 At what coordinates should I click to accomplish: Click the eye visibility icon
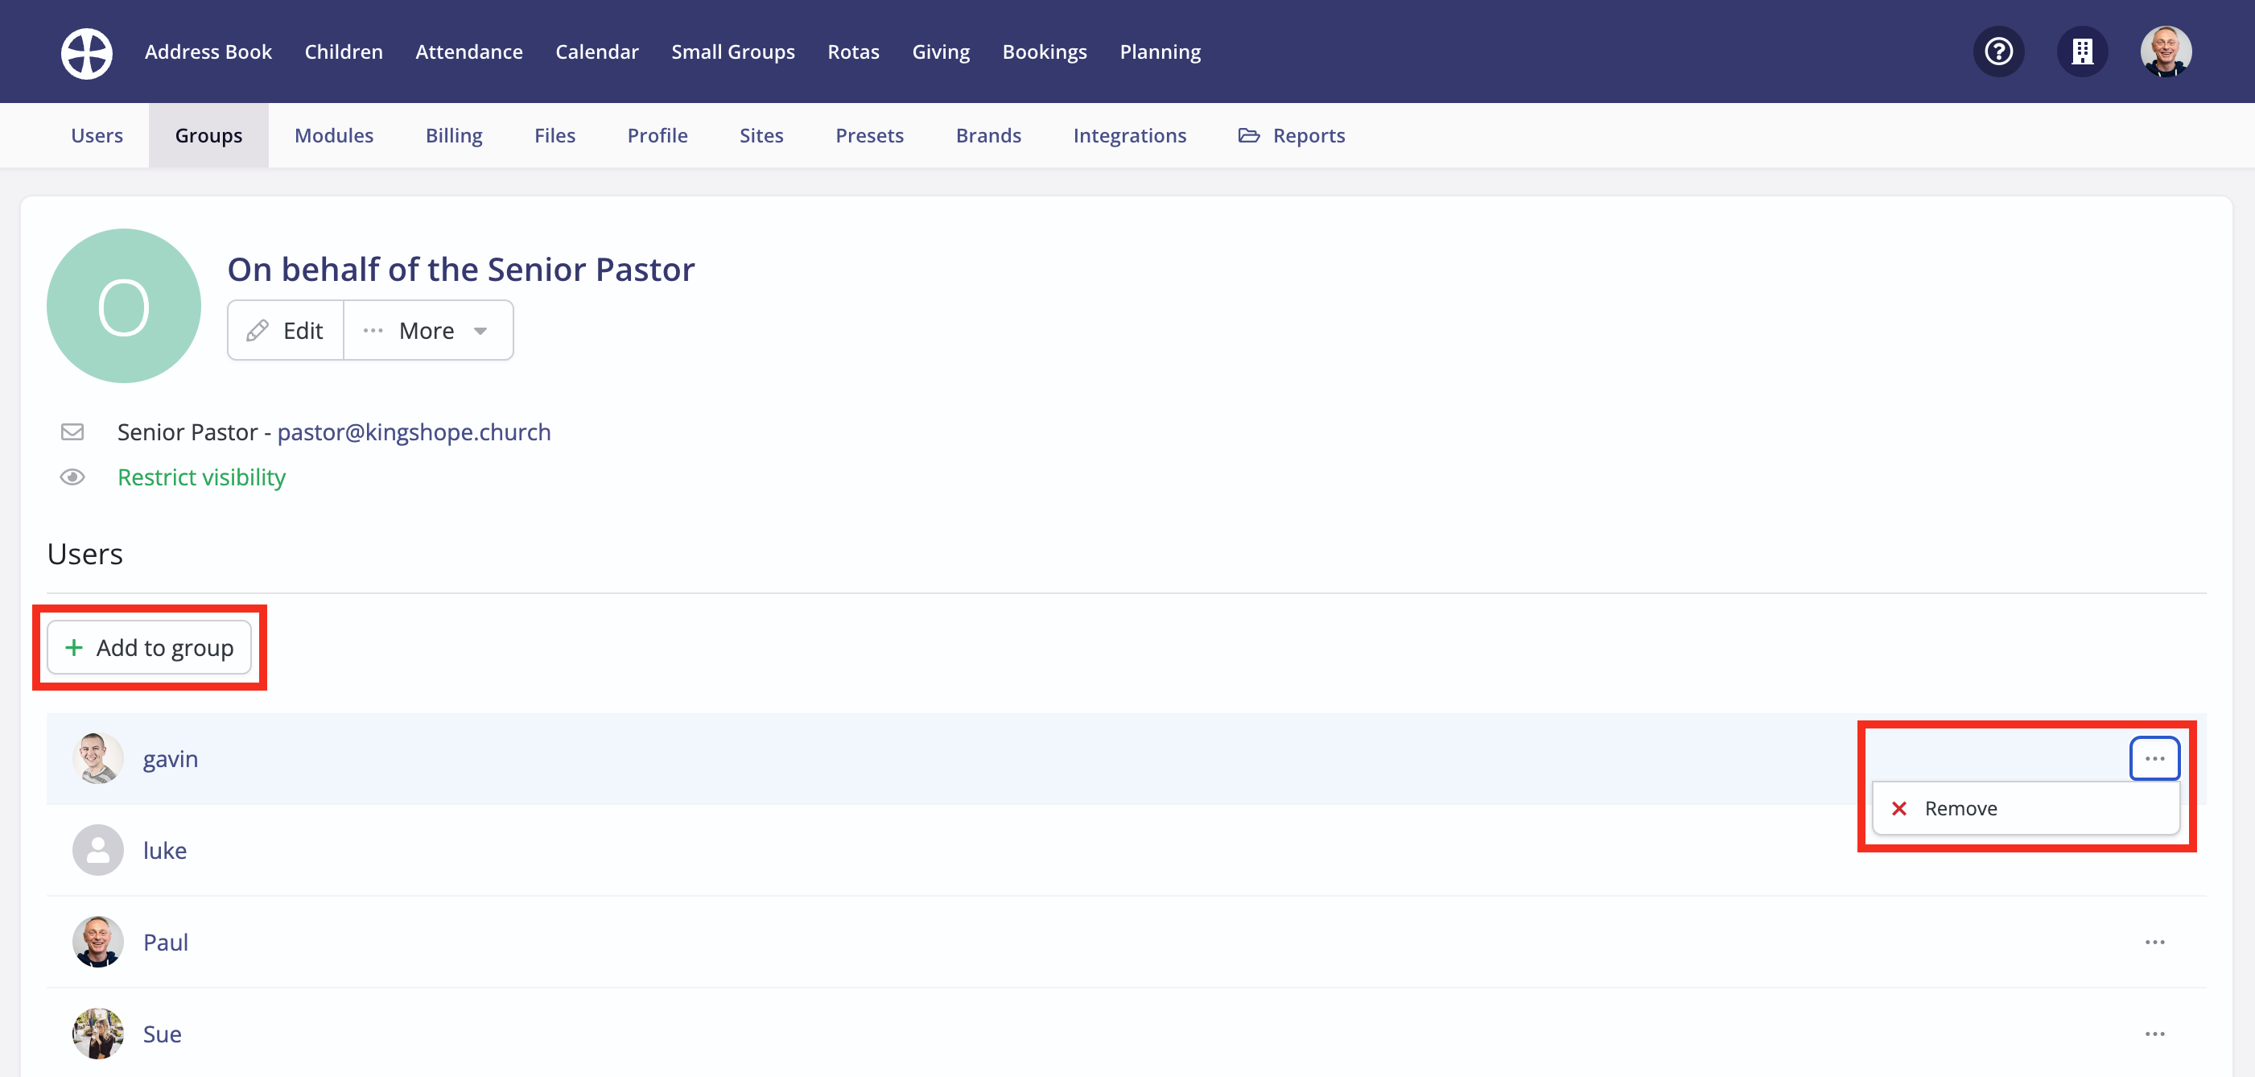[x=72, y=477]
